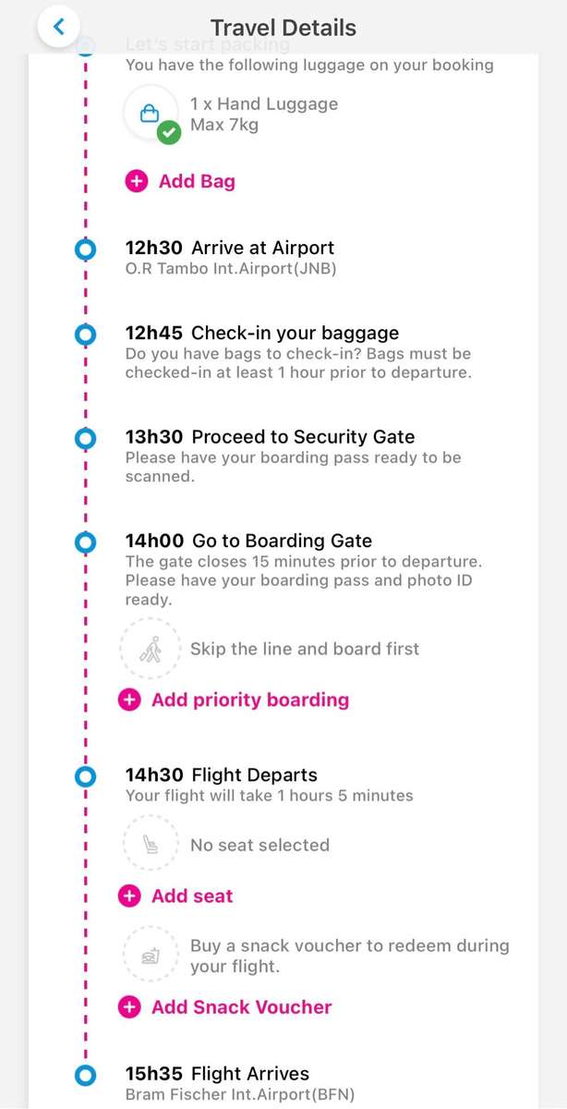Click the green checkmark badge on the luggage icon

167,132
